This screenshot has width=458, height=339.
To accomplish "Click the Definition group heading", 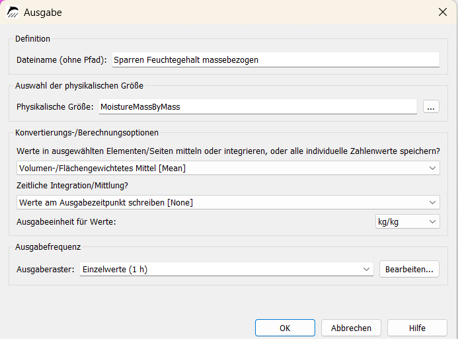I will (33, 39).
